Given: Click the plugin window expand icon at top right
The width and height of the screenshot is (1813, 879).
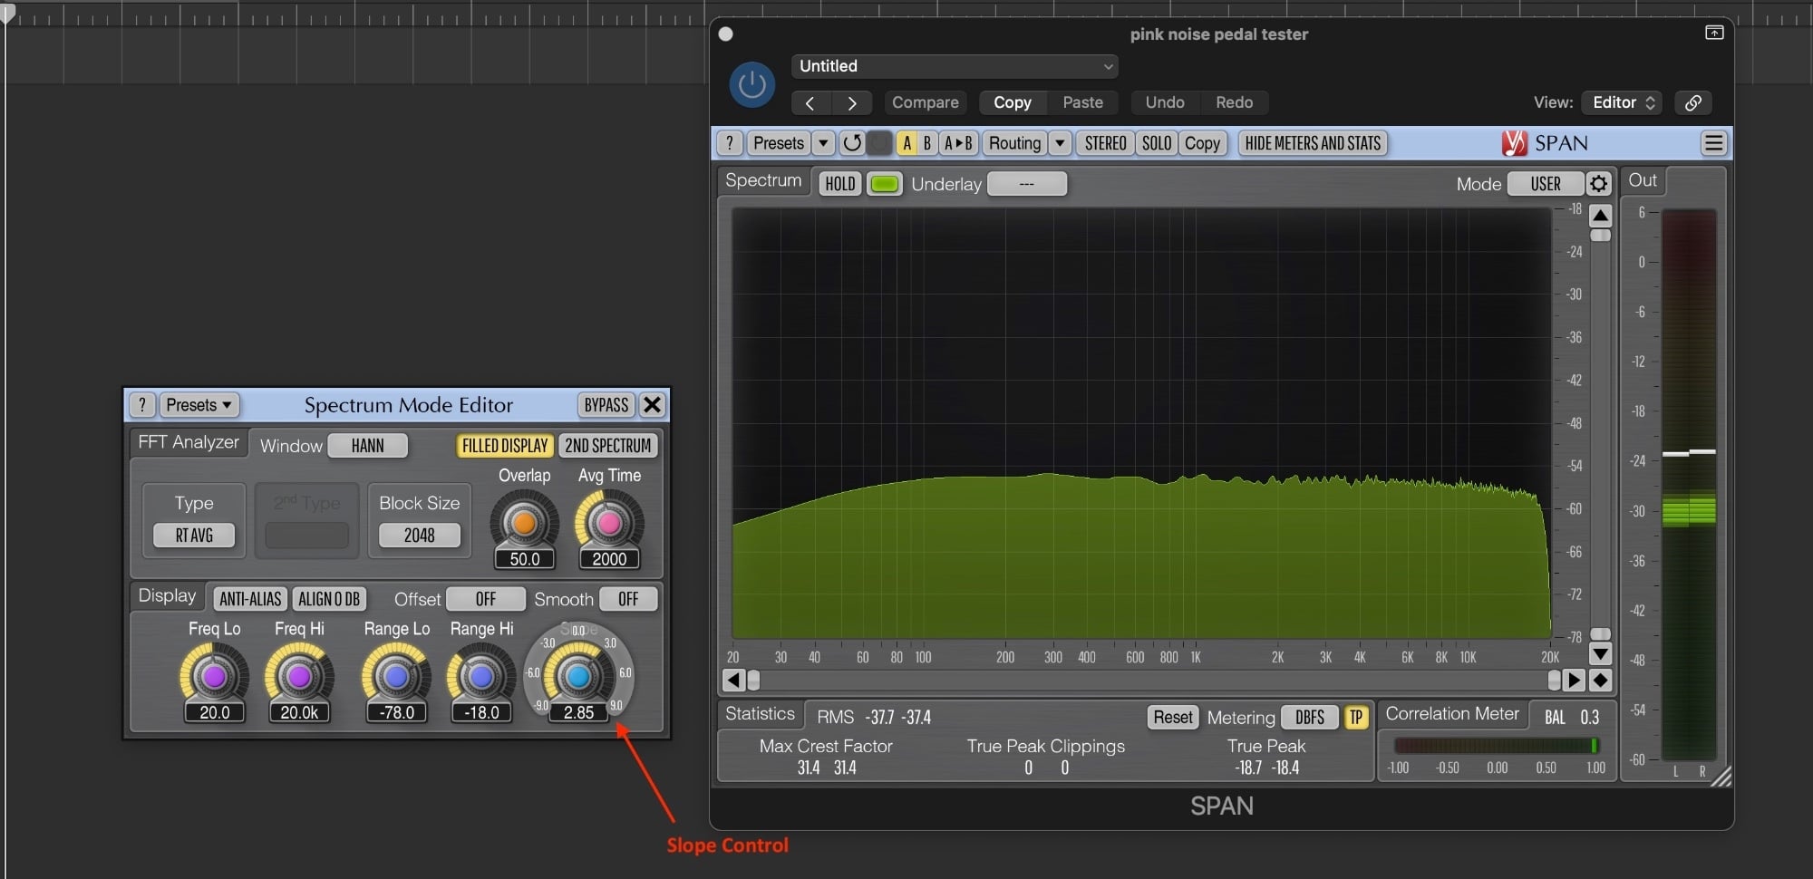Looking at the screenshot, I should click(x=1714, y=33).
